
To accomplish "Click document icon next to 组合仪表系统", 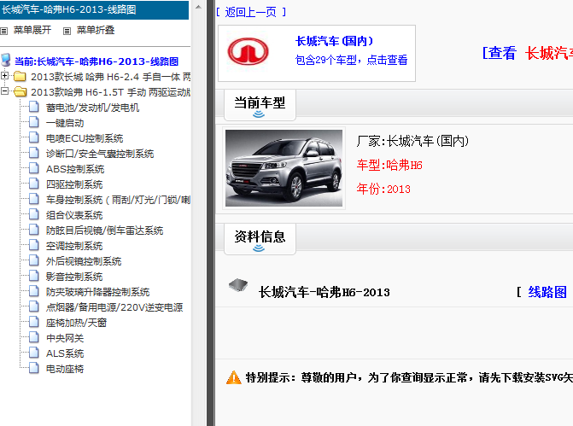I will pos(34,214).
